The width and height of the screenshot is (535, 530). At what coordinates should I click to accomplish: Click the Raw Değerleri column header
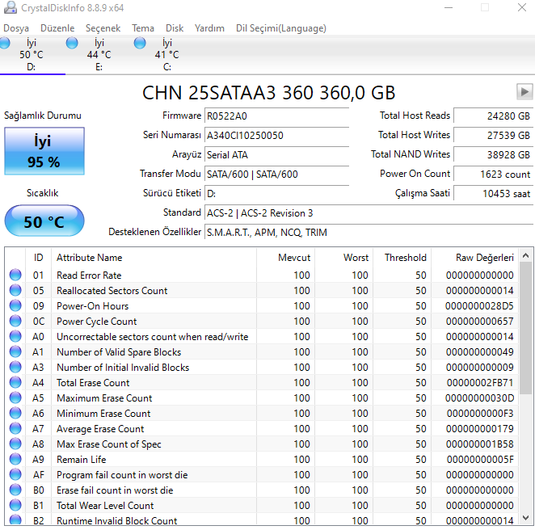[x=484, y=258]
